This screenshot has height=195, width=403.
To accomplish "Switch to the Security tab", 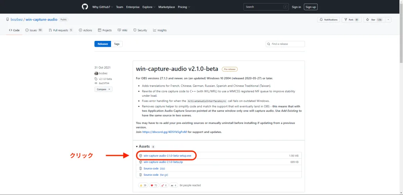I will pos(140,30).
